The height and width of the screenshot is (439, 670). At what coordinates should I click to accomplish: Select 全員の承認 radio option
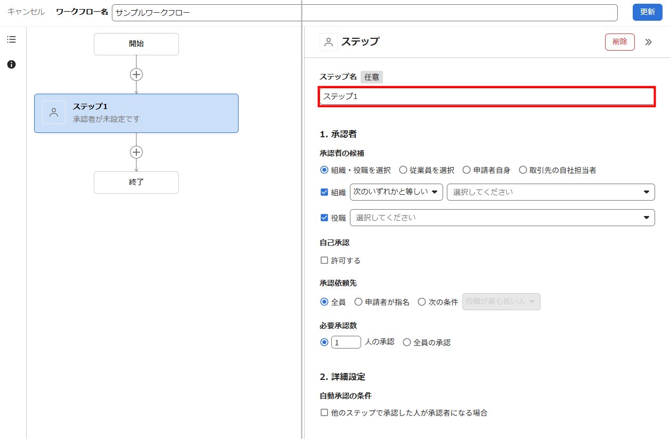click(407, 343)
